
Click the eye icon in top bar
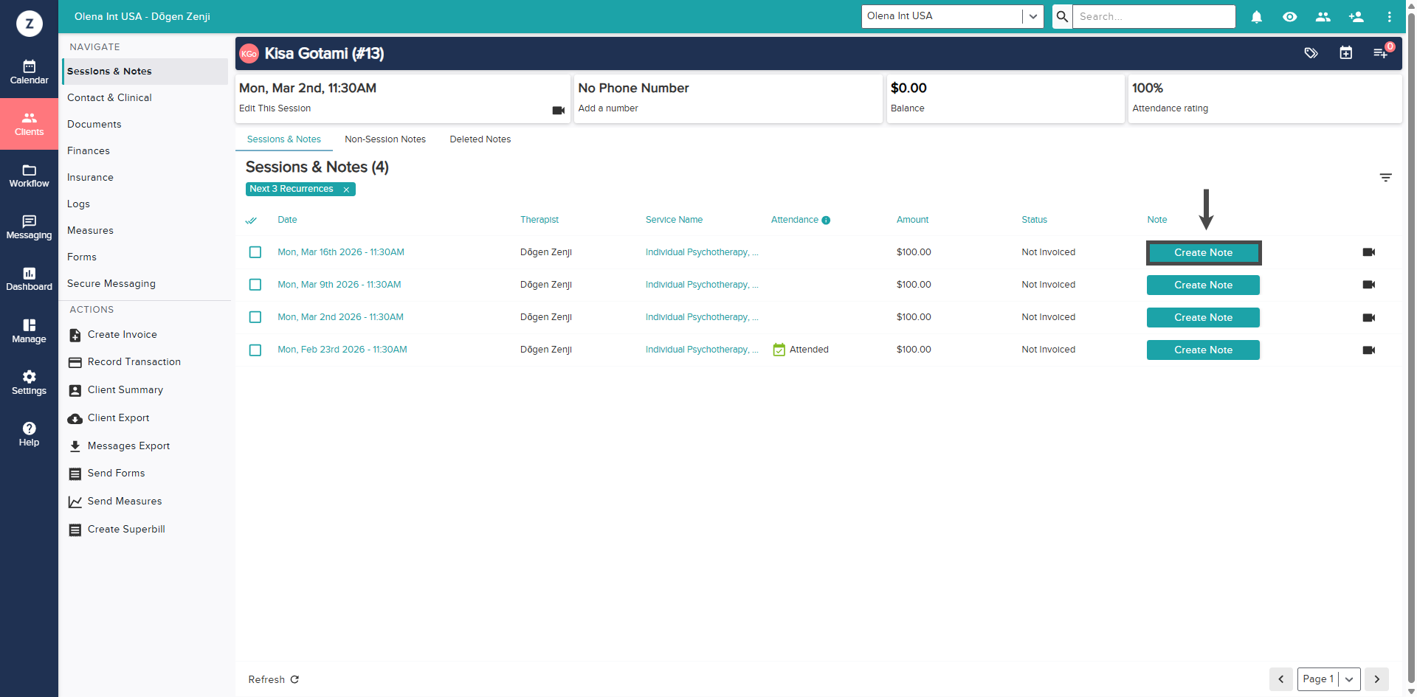1289,17
